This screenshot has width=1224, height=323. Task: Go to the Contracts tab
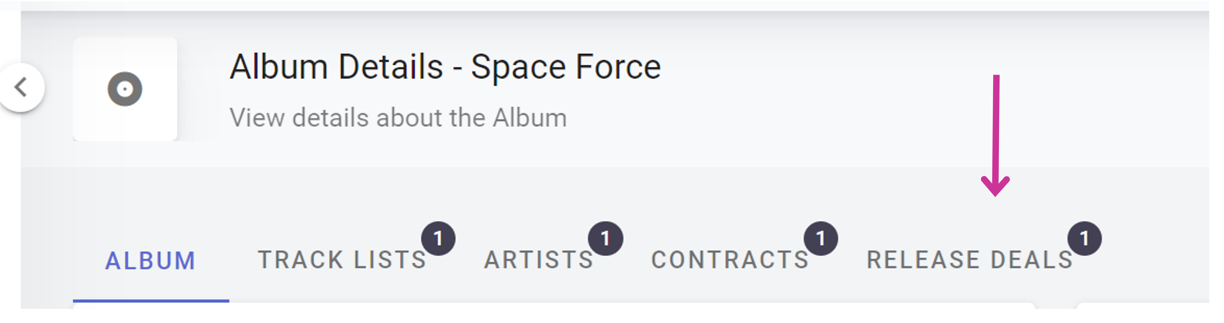tap(730, 260)
